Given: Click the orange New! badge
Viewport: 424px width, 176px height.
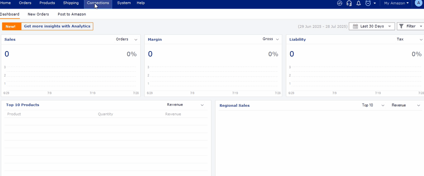Looking at the screenshot, I should [x=10, y=26].
